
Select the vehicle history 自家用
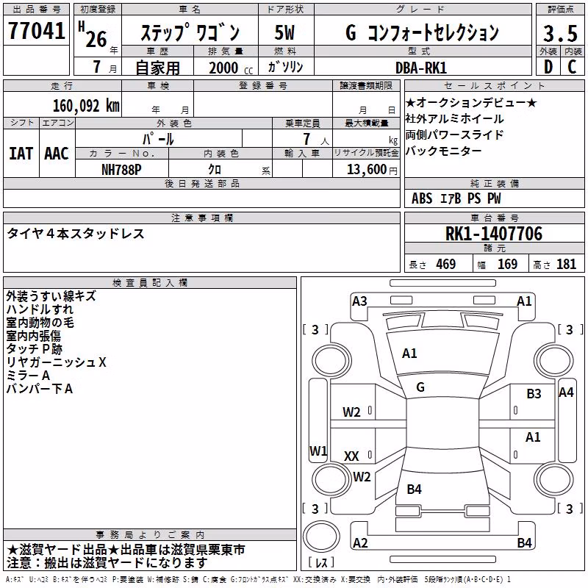pos(157,68)
